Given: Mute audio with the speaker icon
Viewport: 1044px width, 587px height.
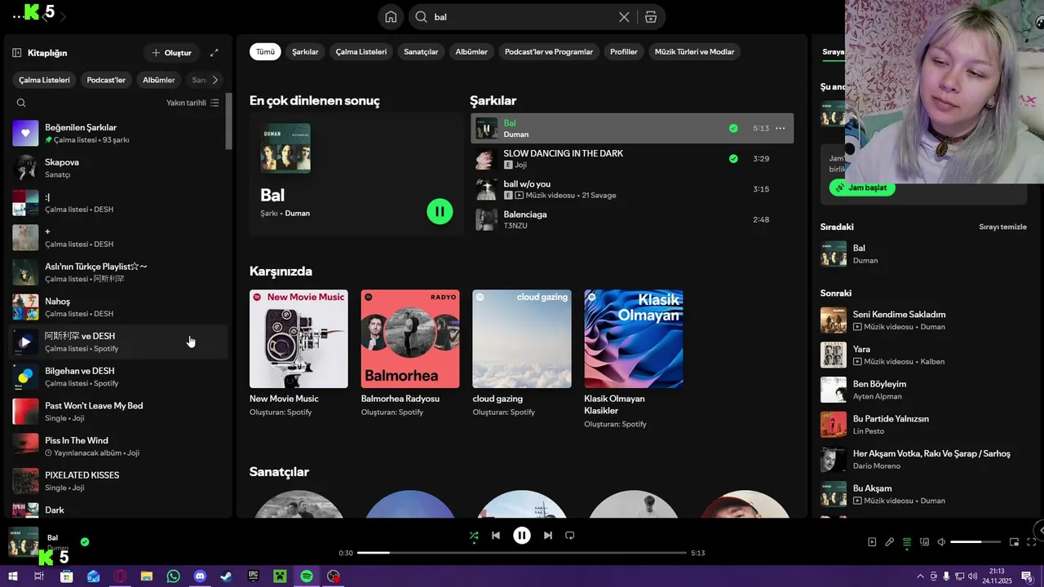Looking at the screenshot, I should click(x=941, y=542).
